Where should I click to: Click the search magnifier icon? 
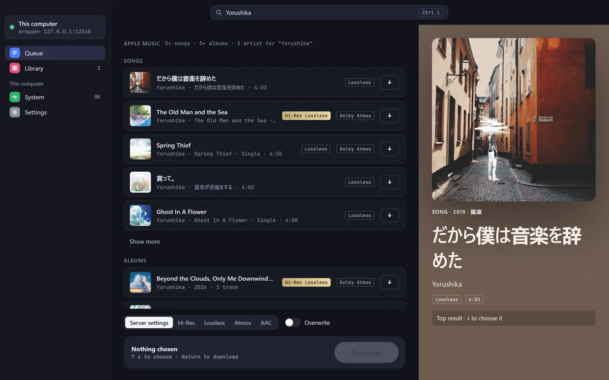pos(219,13)
